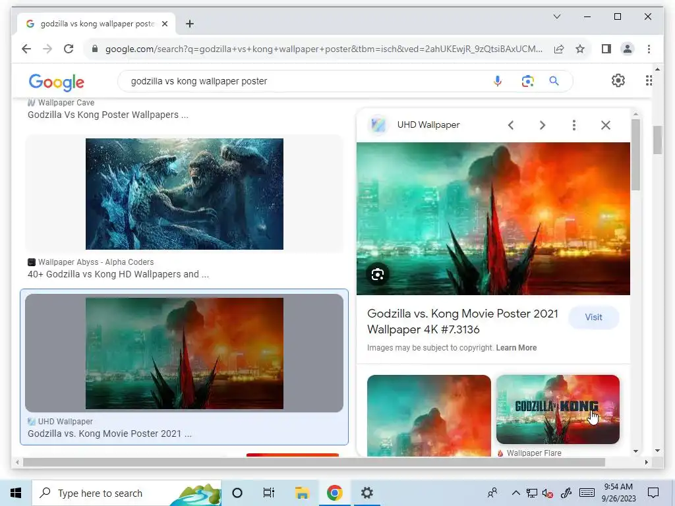View site information lock icon
The width and height of the screenshot is (675, 506).
95,49
